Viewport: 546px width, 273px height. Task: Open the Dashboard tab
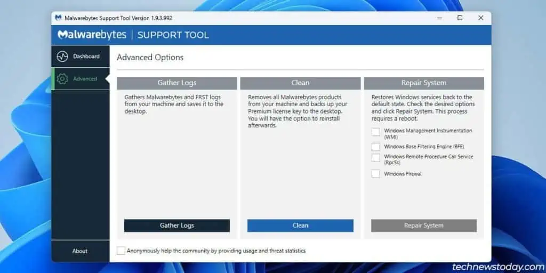coord(81,57)
